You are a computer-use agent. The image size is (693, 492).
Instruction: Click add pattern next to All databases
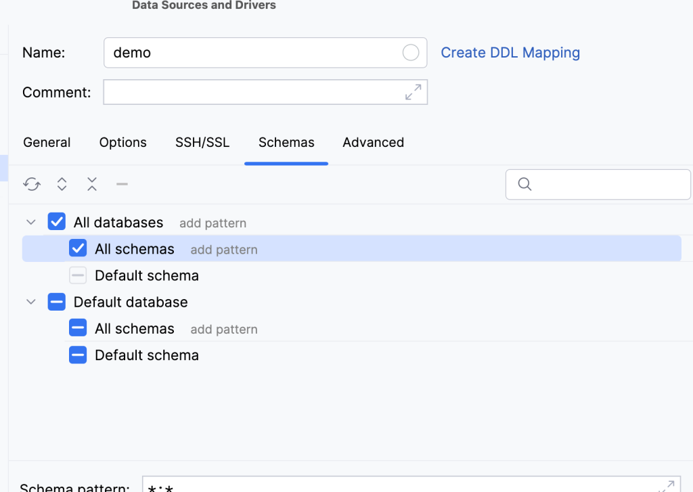click(x=213, y=223)
